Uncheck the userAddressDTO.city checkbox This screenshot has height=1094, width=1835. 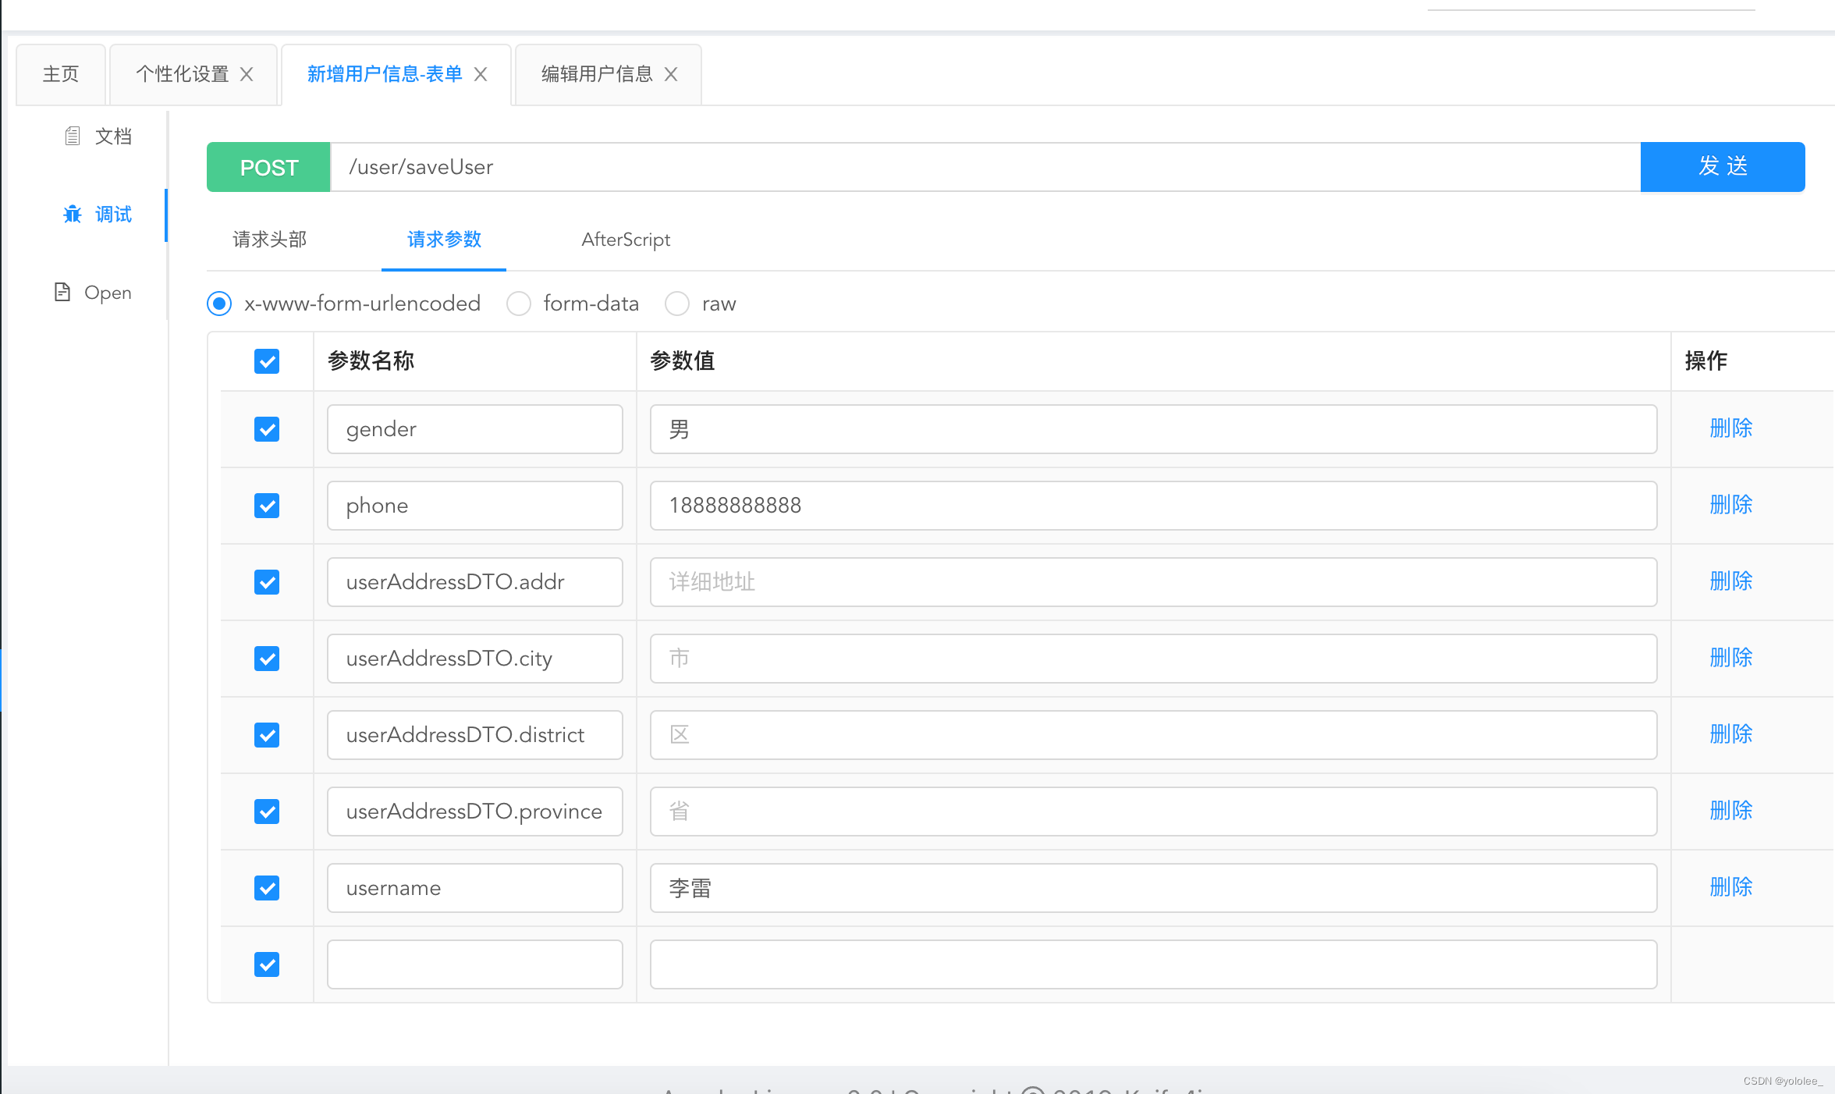coord(267,656)
